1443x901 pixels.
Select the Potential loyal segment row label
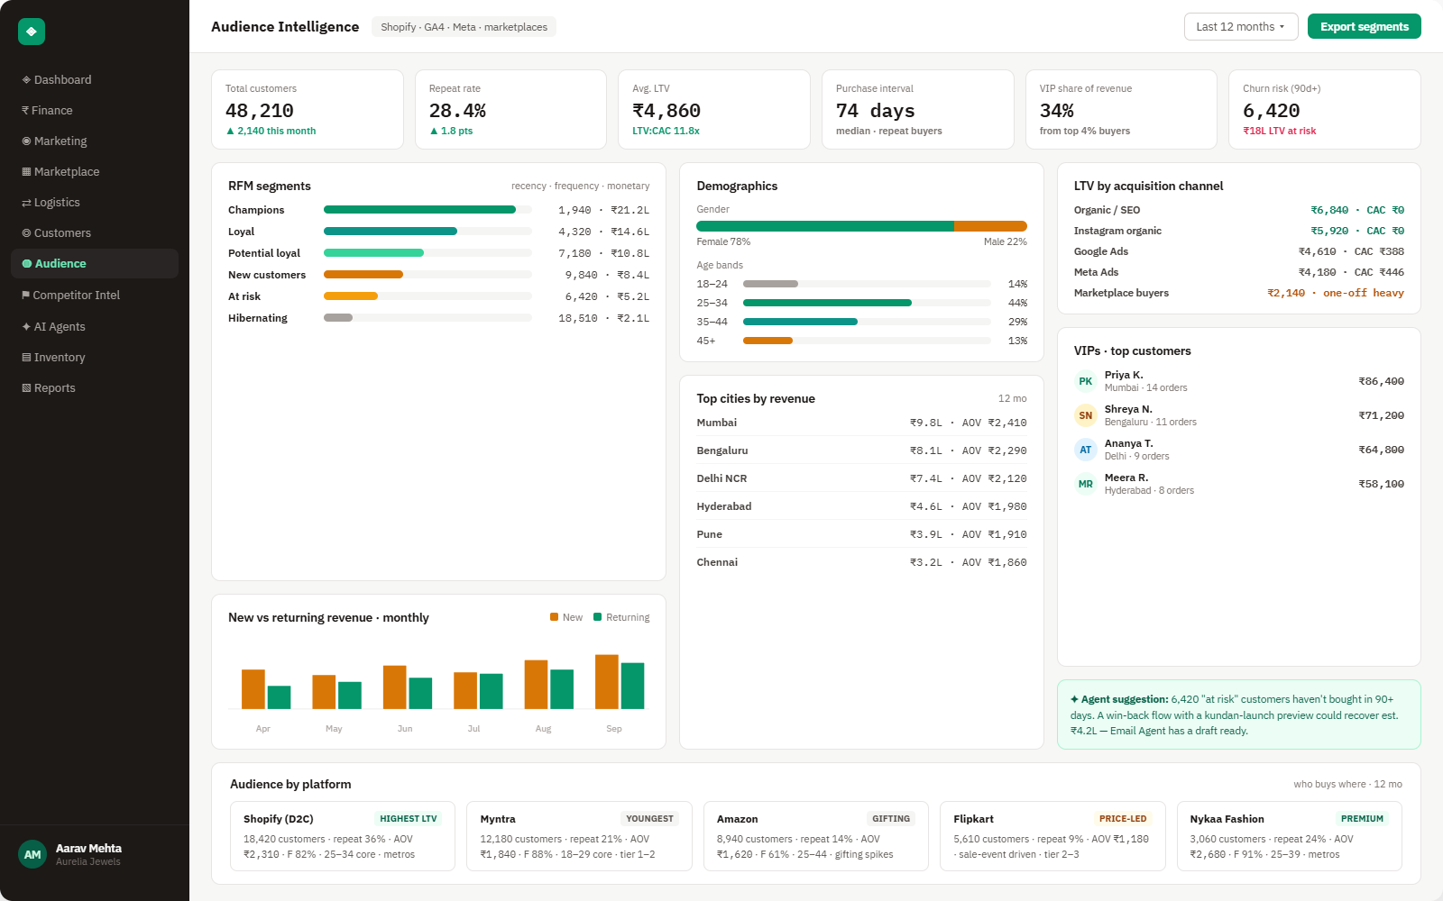coord(264,253)
